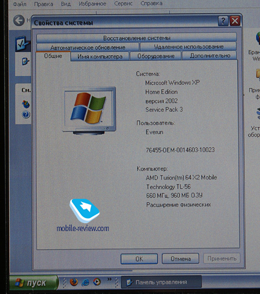
Task: Switch to Удаленное использование tab
Action: (x=188, y=46)
